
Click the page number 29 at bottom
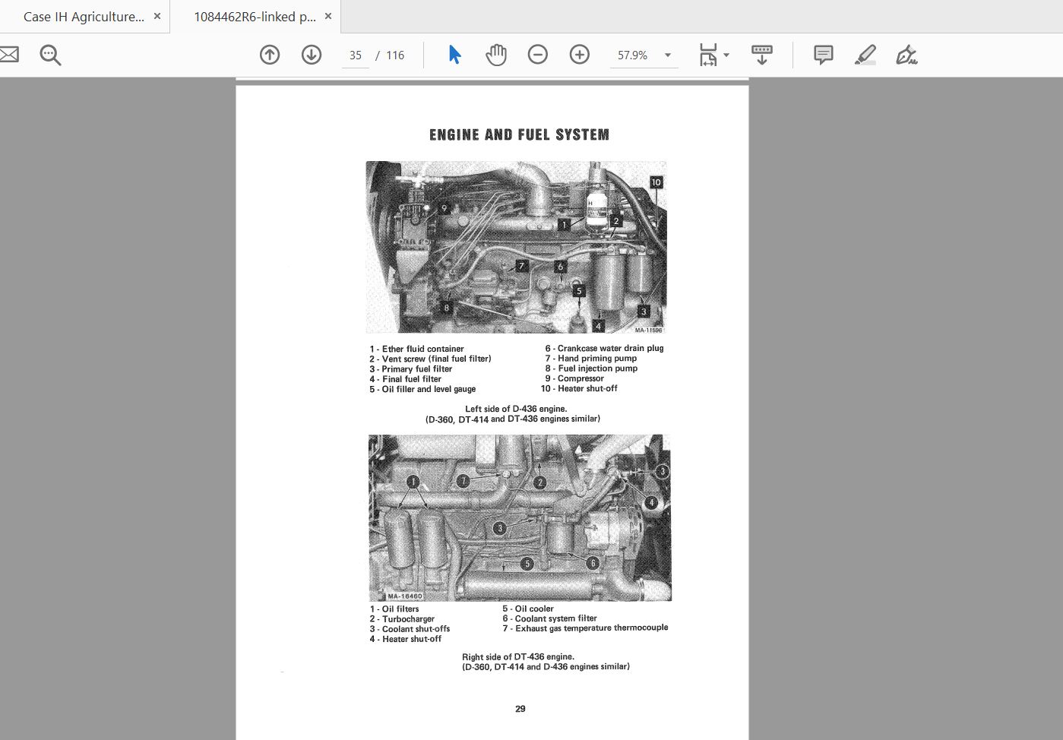(x=520, y=708)
